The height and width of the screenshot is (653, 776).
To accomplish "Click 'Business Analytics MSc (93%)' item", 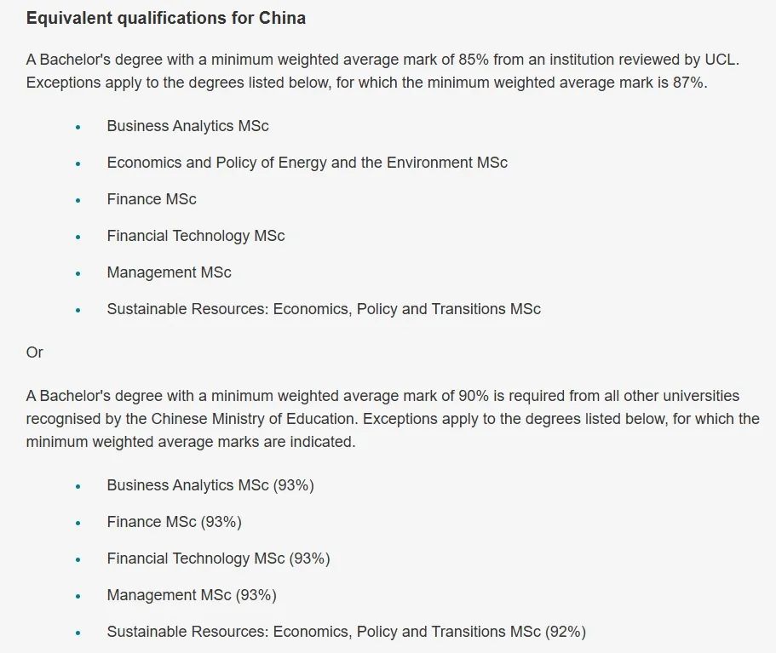I will coord(210,485).
